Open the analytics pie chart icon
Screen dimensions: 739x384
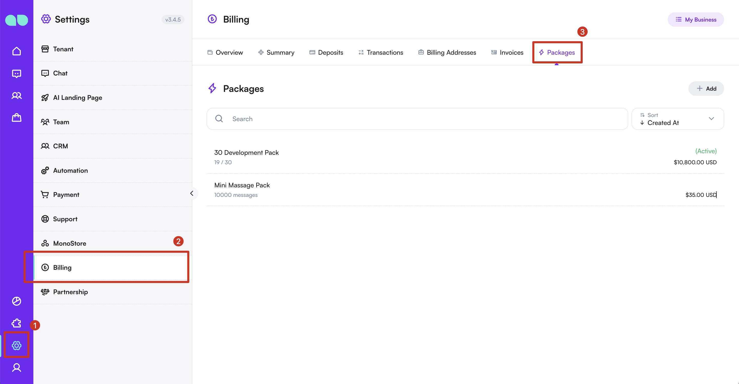[x=16, y=301]
